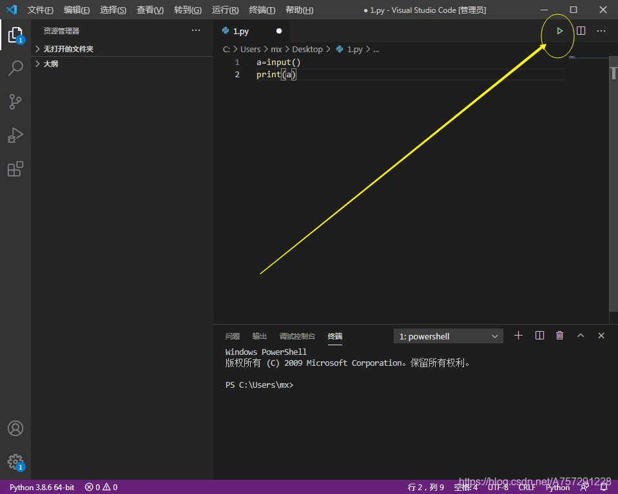This screenshot has height=494, width=618.
Task: Change language mode via Python
Action: [557, 488]
